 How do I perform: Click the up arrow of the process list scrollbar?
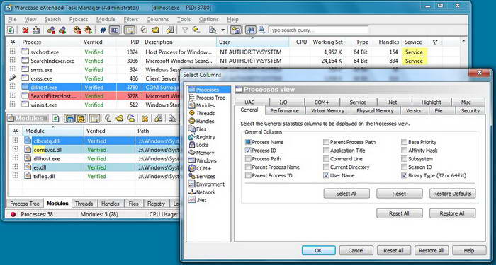(463, 41)
